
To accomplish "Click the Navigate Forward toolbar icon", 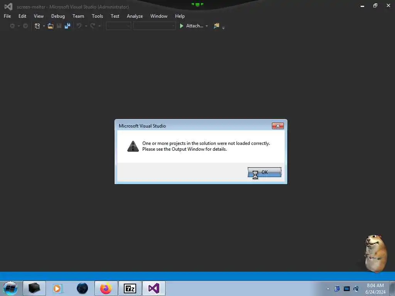I will (x=25, y=26).
